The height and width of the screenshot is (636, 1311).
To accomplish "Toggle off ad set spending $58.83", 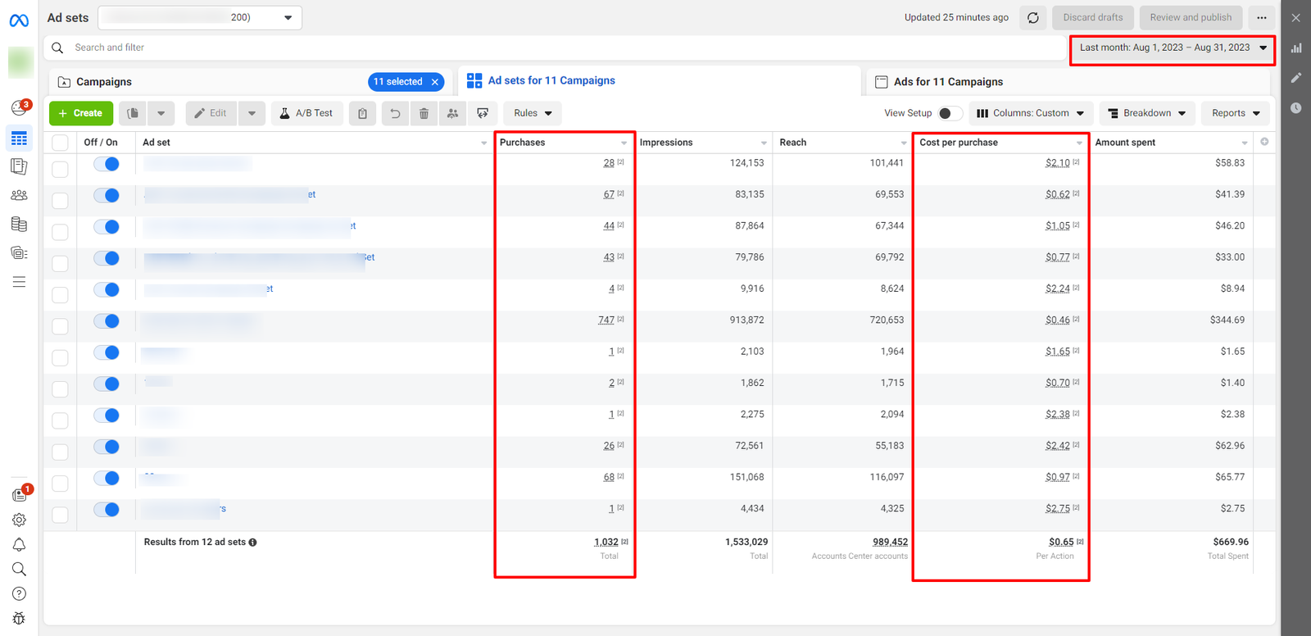I will [107, 164].
